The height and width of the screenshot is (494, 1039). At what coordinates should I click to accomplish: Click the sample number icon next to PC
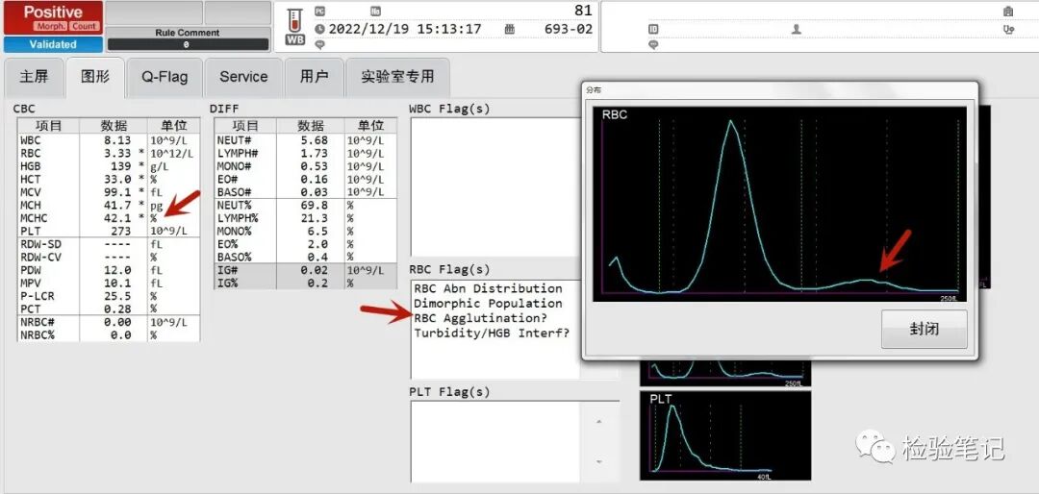point(376,12)
